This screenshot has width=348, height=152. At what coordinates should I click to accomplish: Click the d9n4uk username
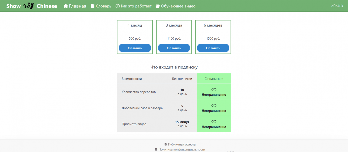coord(337,6)
